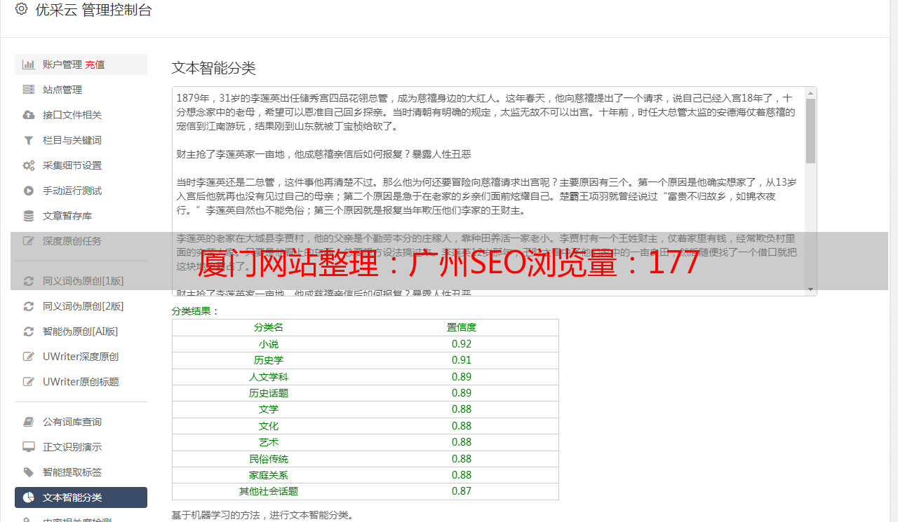Viewport: 898px width, 522px height.
Task: Open 栏目与关键词 settings
Action: [x=81, y=140]
